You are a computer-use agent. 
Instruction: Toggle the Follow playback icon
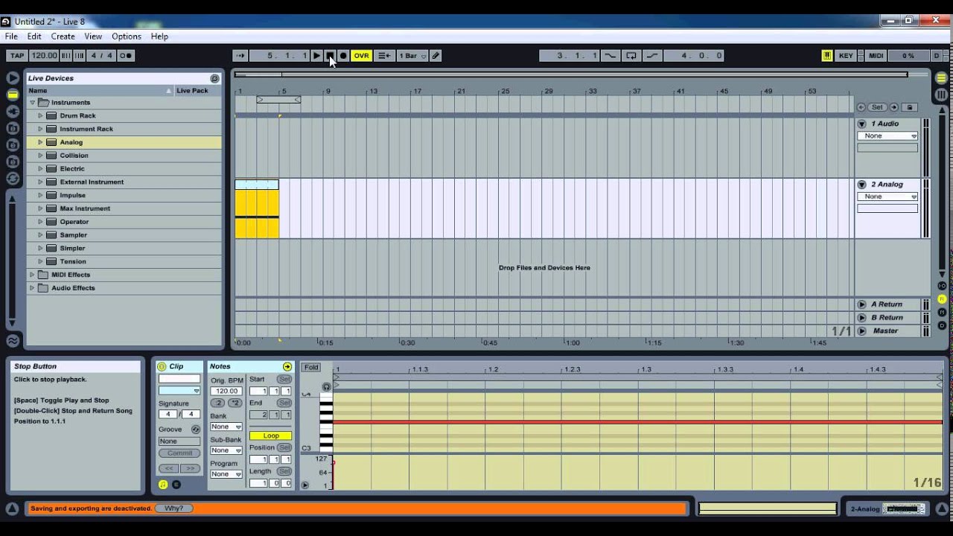click(240, 56)
